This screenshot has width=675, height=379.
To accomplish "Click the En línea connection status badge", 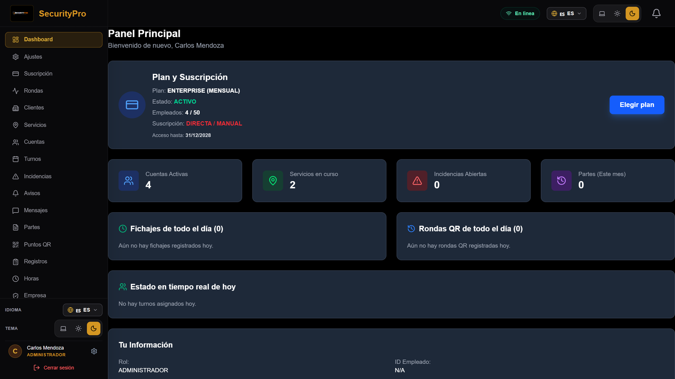I will (520, 13).
